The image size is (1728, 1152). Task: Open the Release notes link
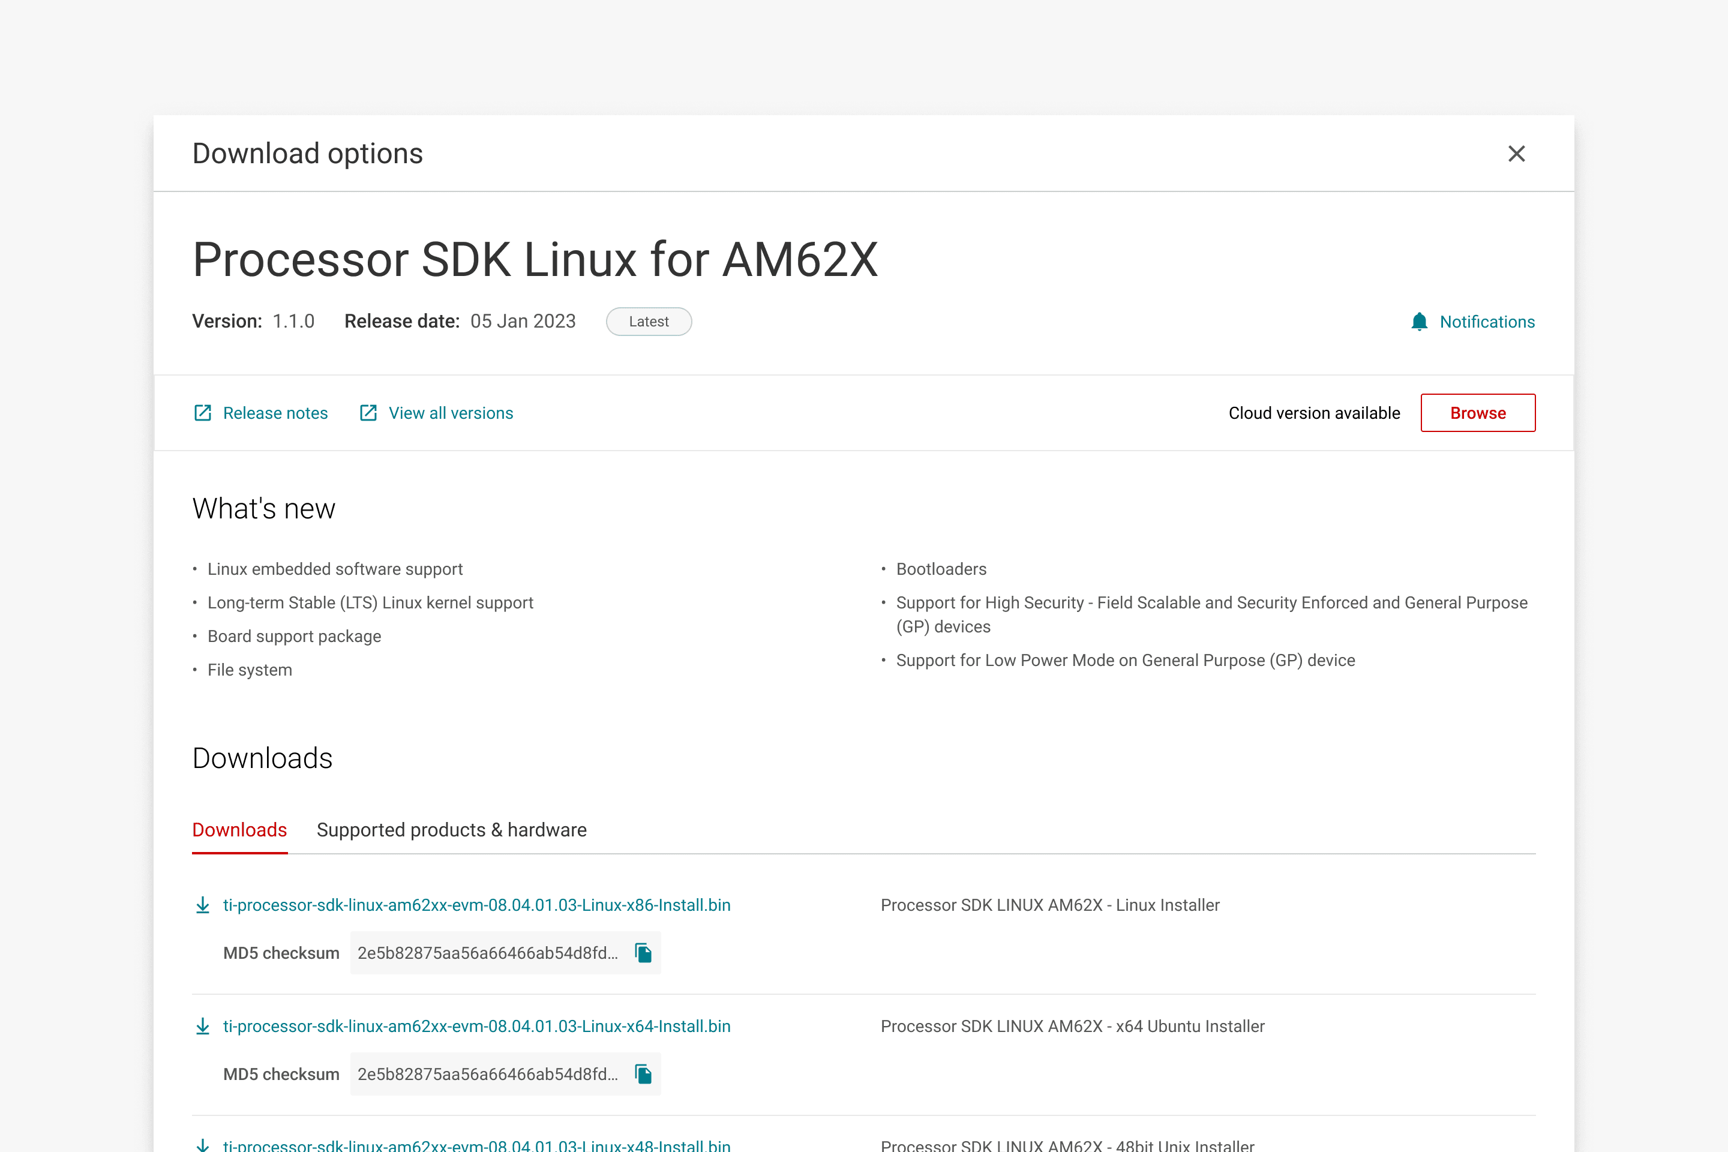click(275, 413)
